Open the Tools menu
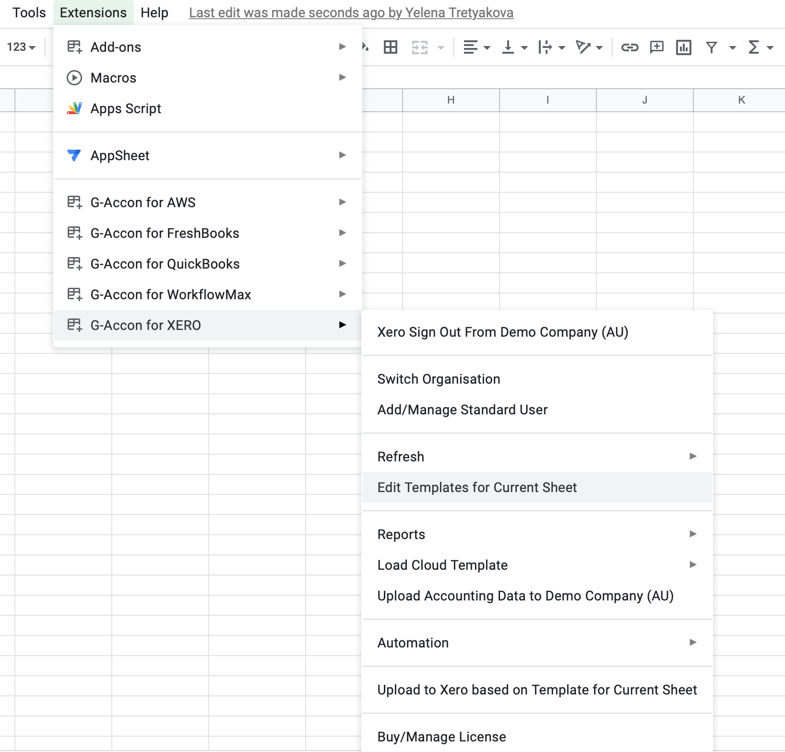 pos(29,12)
